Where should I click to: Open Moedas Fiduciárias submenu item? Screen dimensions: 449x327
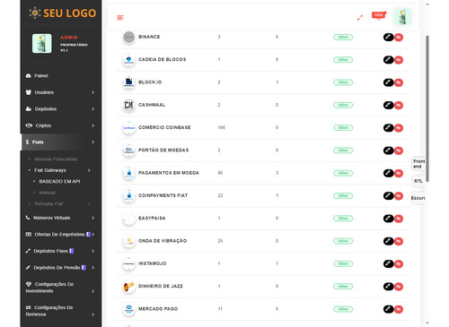click(56, 159)
